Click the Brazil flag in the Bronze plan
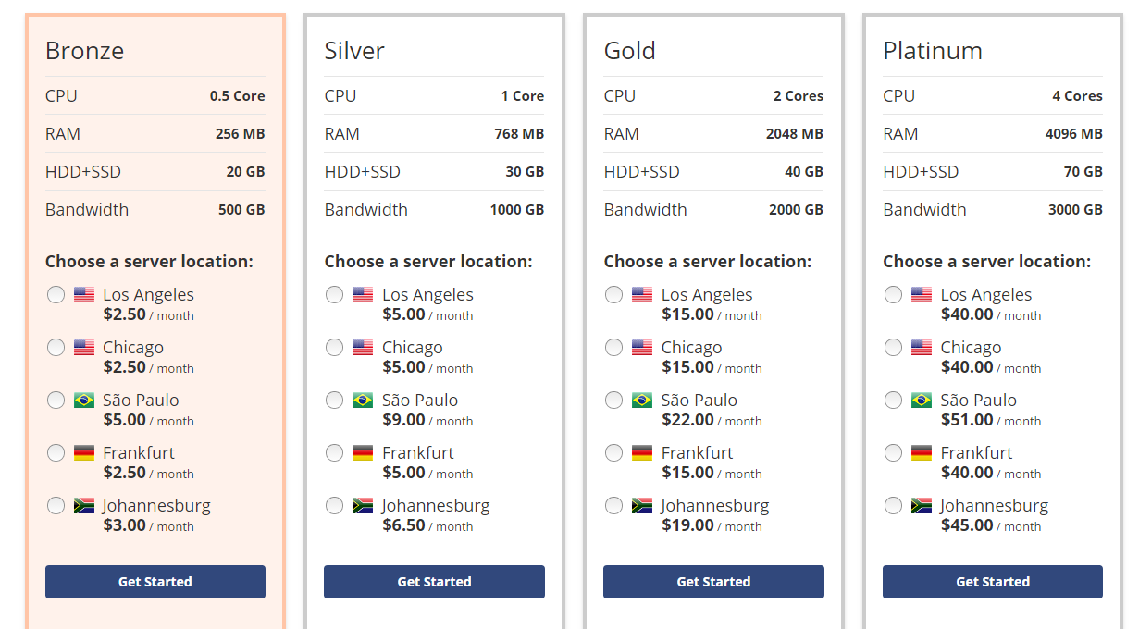1139x629 pixels. point(84,401)
